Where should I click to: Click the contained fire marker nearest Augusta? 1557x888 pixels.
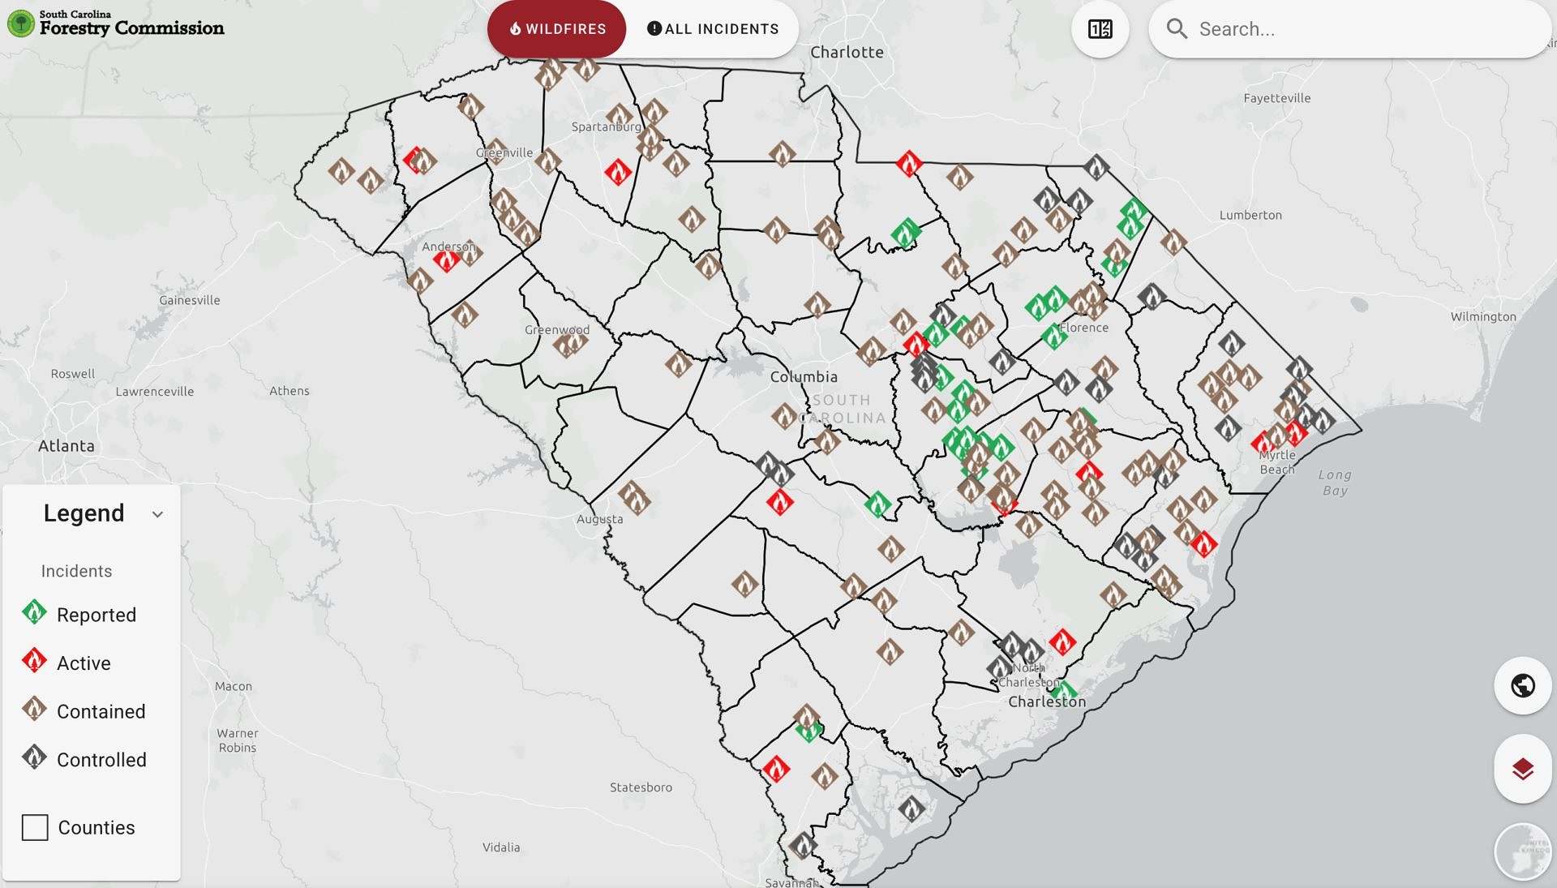(x=637, y=501)
